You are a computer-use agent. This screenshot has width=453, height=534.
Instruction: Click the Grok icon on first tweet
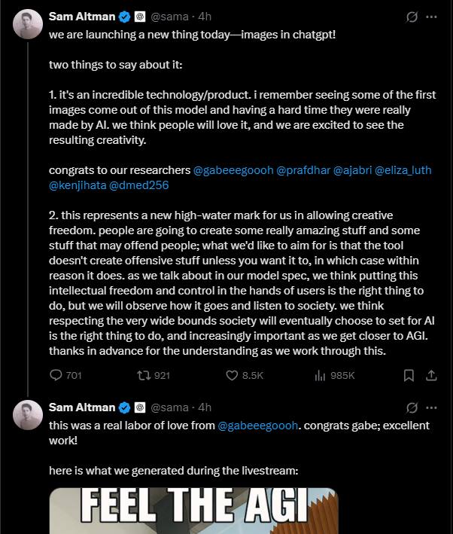[412, 16]
